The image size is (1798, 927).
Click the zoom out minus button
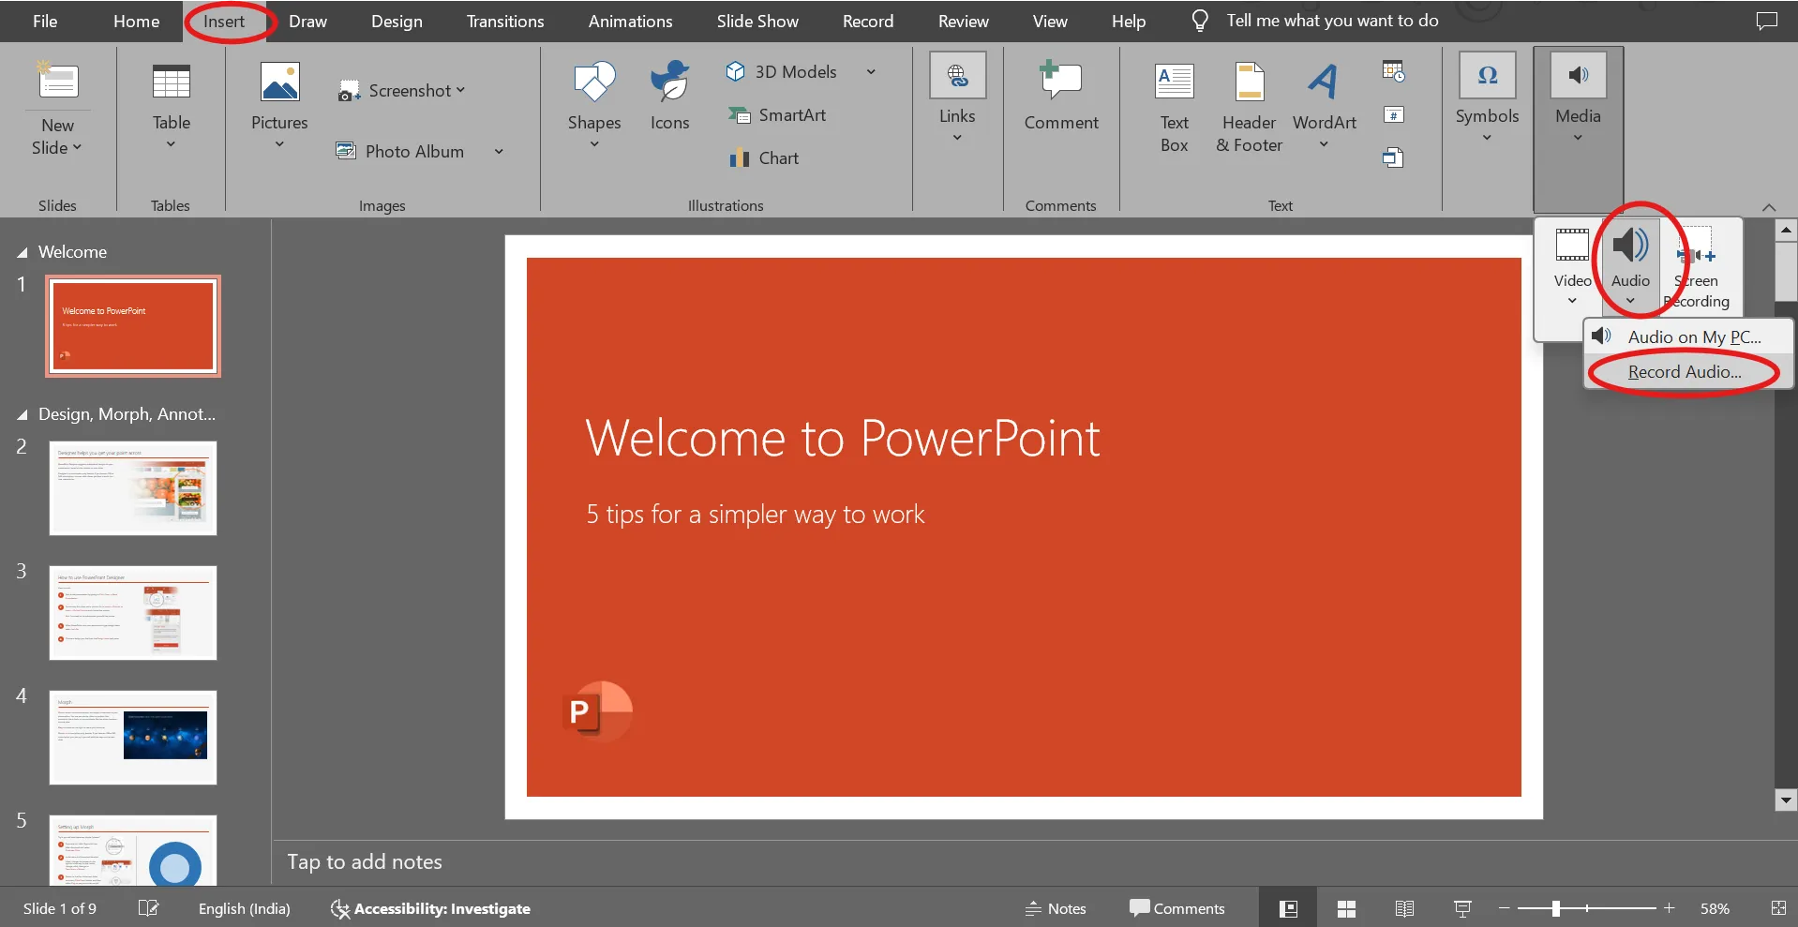[1504, 908]
